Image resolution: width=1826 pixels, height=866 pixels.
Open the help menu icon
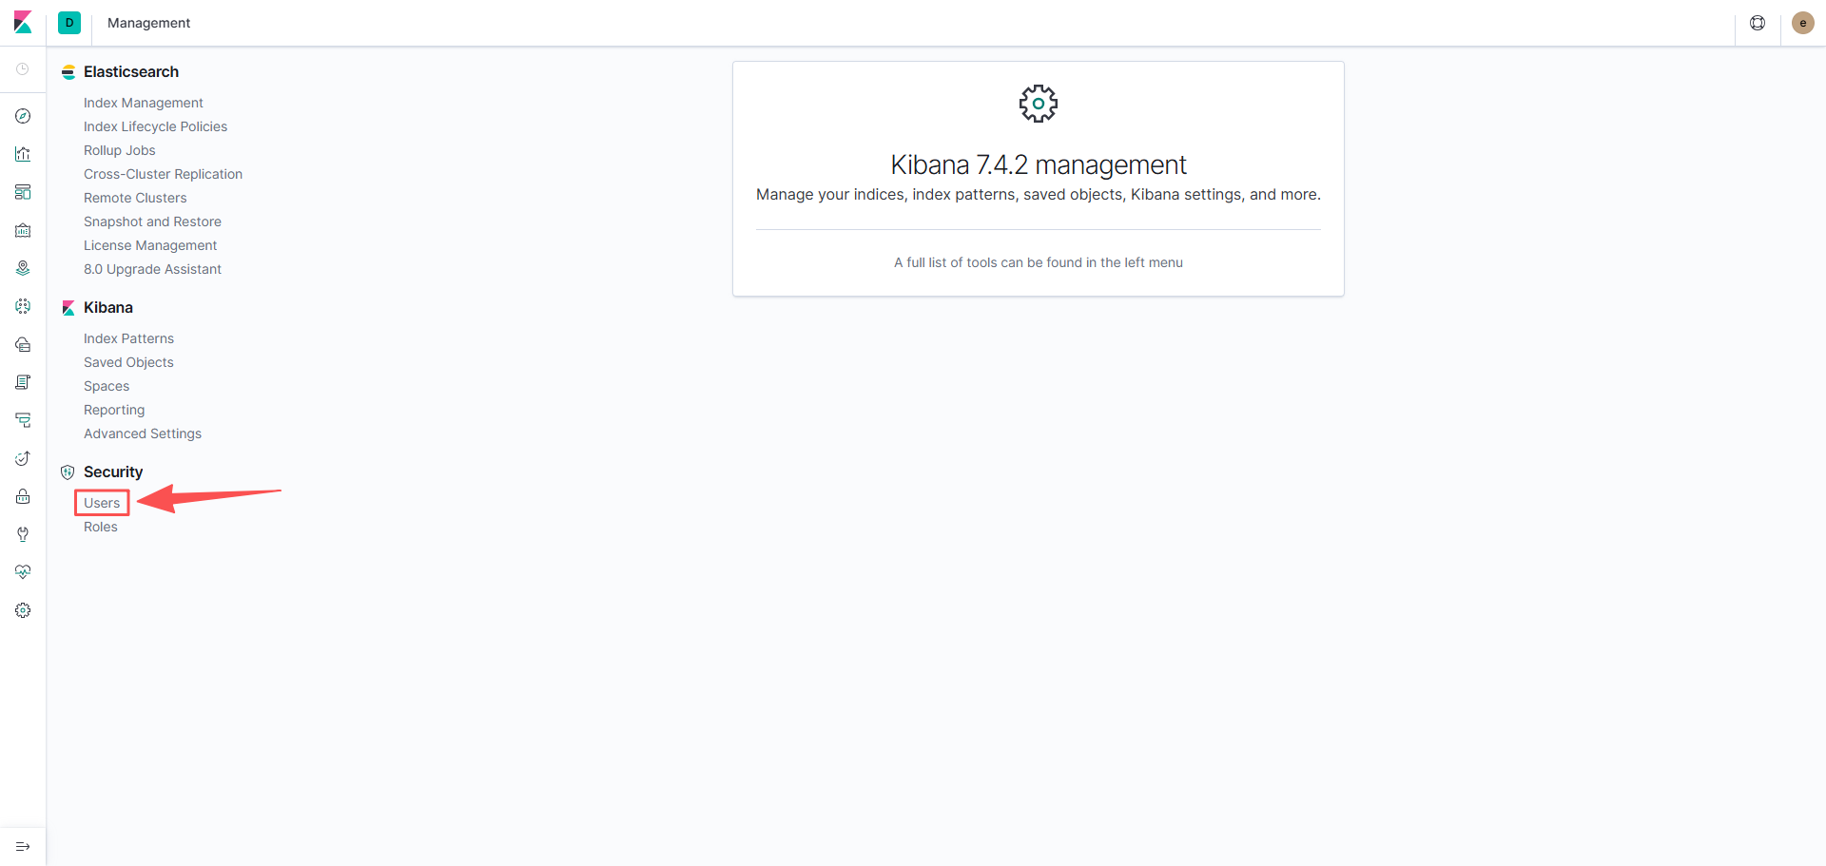pyautogui.click(x=1758, y=23)
